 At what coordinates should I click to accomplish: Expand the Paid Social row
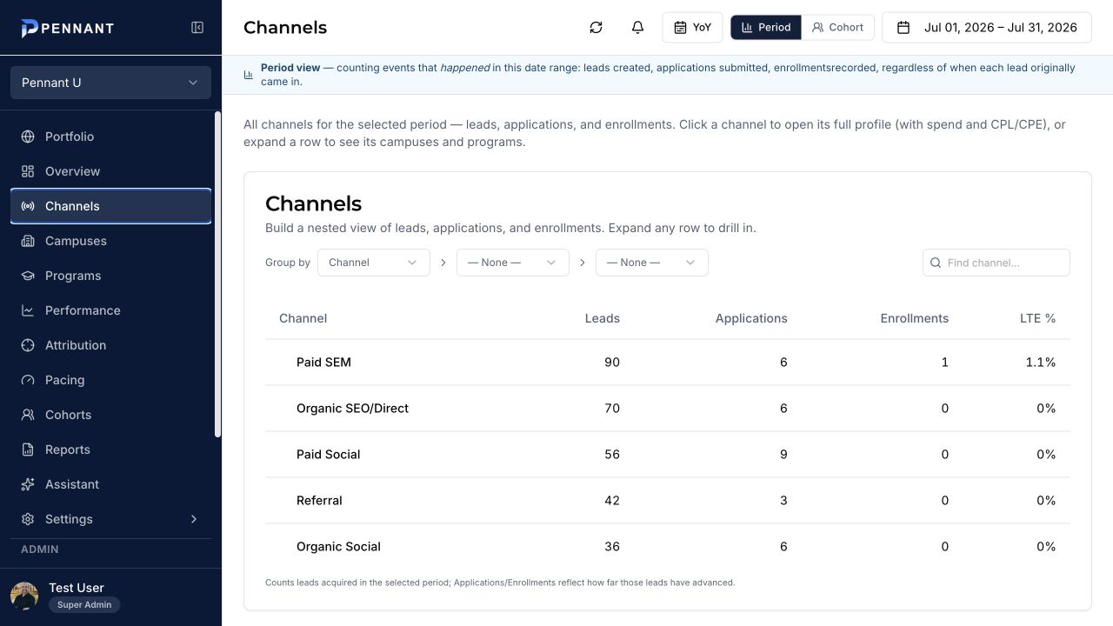(667, 455)
